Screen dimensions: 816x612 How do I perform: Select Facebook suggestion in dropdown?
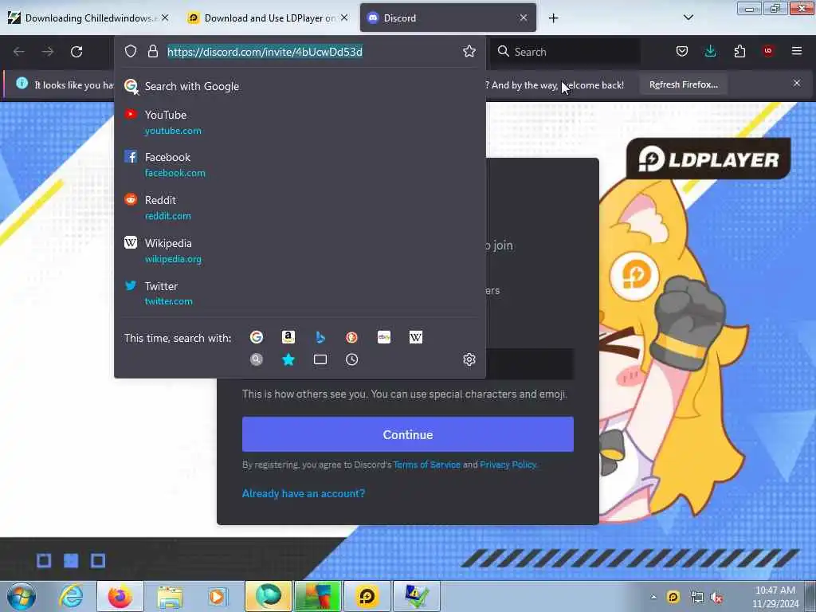pyautogui.click(x=300, y=164)
